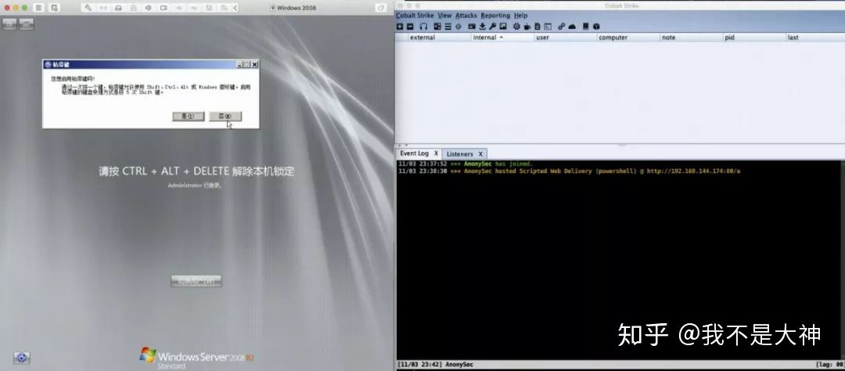This screenshot has width=845, height=371.
Task: Switch to Session Table list icon
Action: pyautogui.click(x=448, y=27)
